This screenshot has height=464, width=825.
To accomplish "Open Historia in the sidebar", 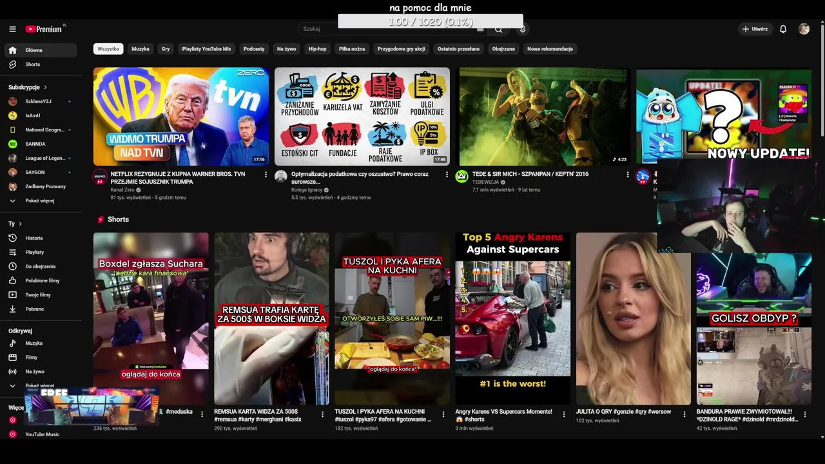I will pos(41,238).
